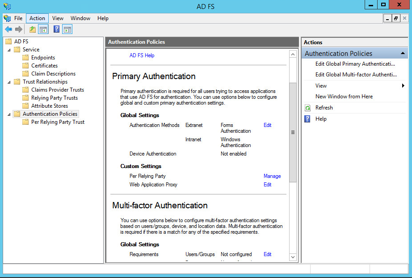Select Edit Global Primary Authentication action
412x278 pixels.
[355, 64]
